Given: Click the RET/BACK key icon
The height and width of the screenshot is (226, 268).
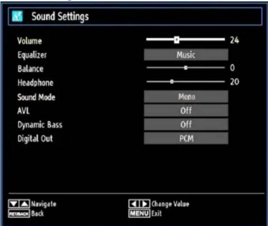Looking at the screenshot, I should (x=19, y=213).
